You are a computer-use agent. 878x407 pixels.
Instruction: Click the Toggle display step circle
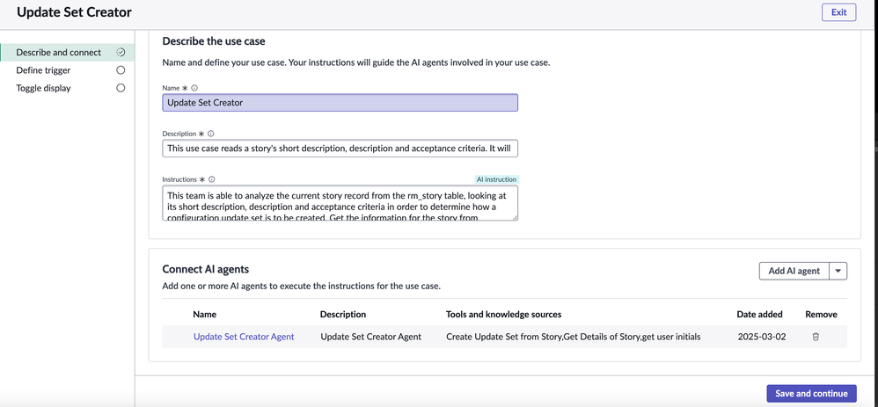pyautogui.click(x=121, y=88)
